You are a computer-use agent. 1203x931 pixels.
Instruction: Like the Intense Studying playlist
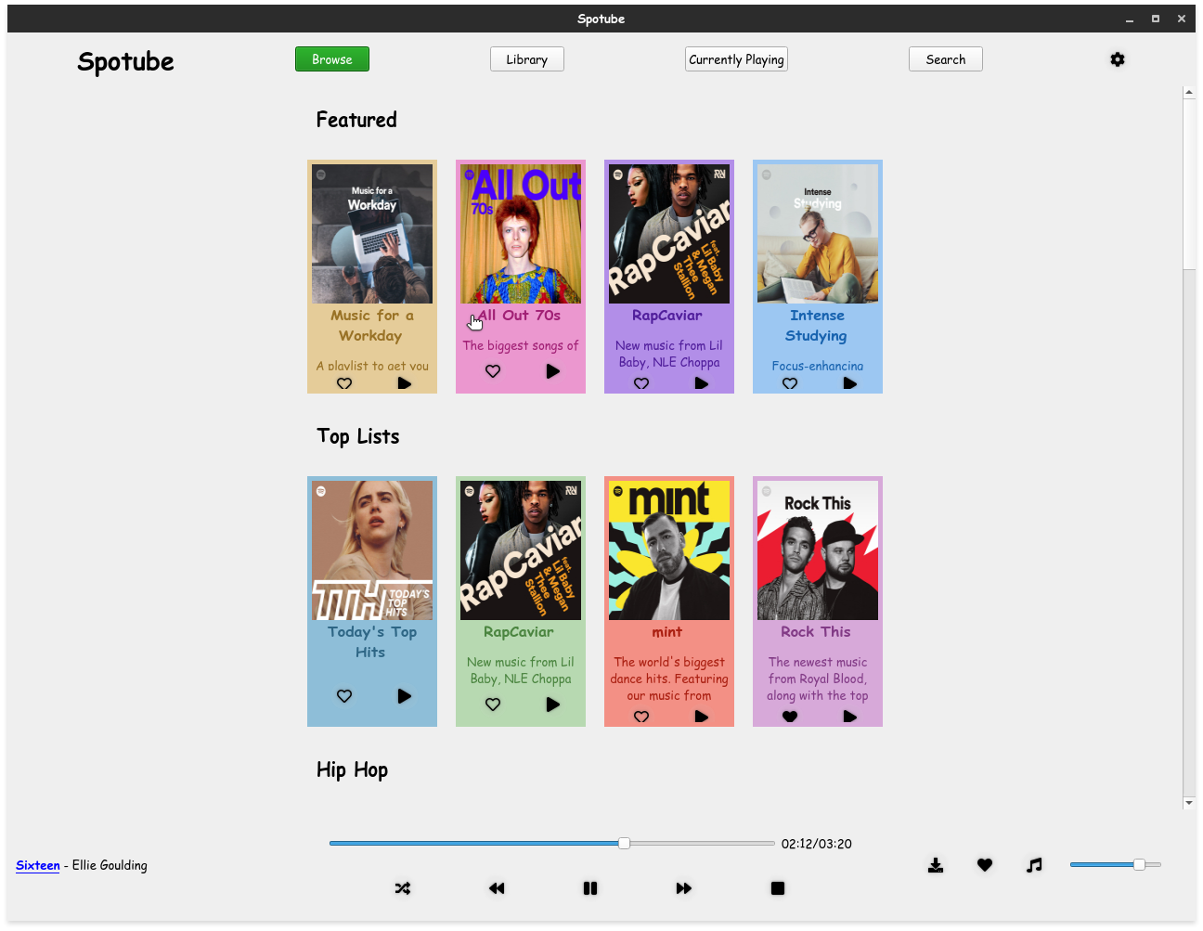(790, 383)
